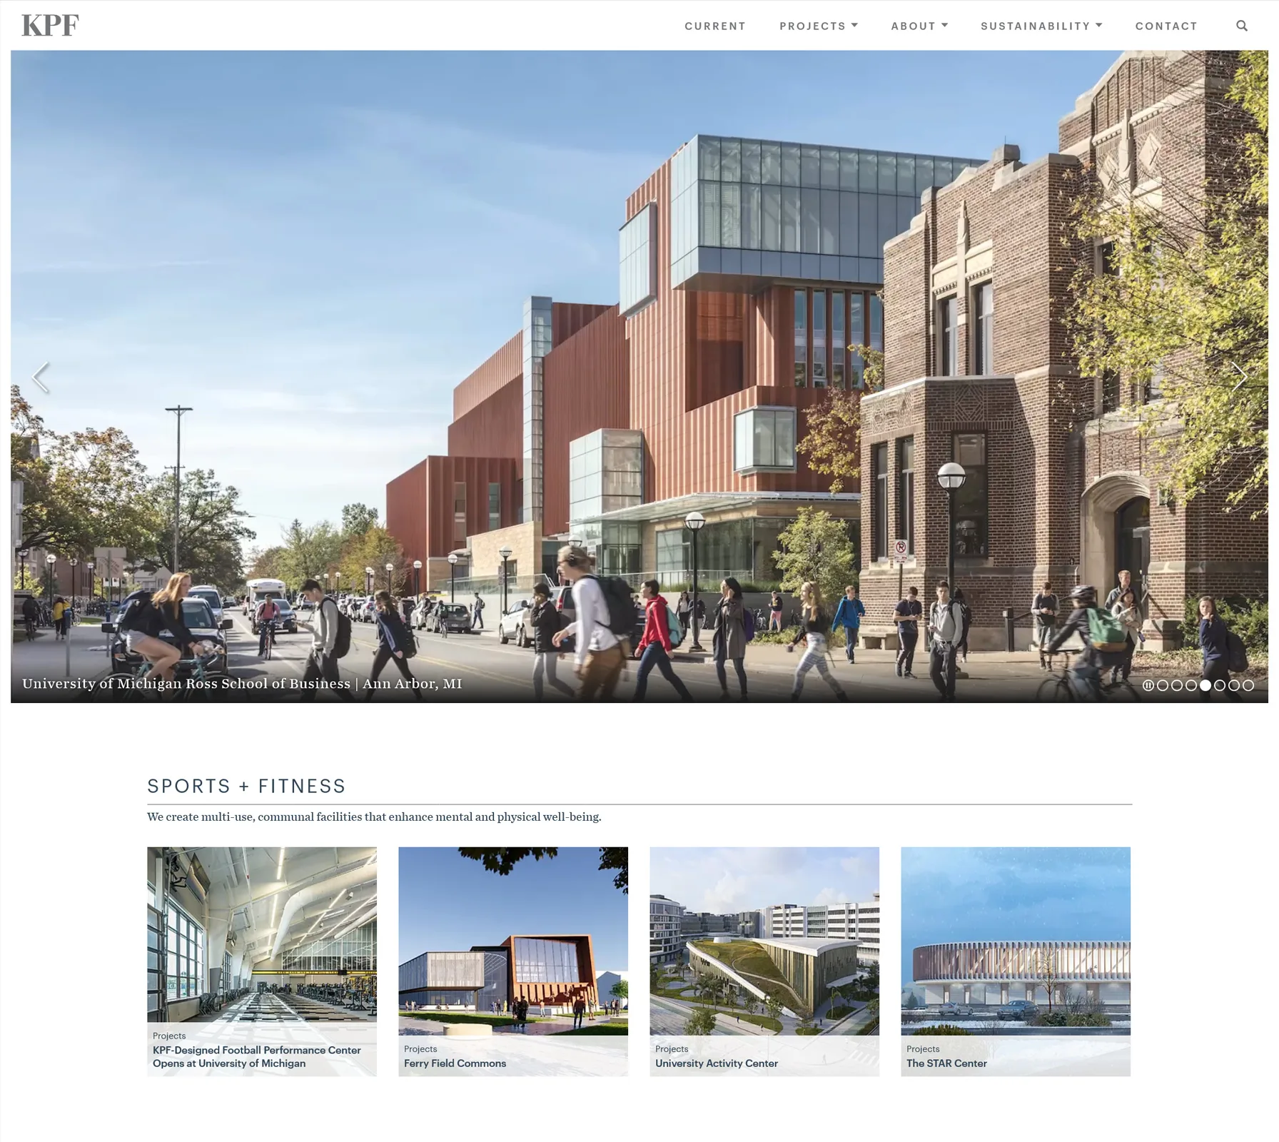Screen dimensions: 1279x1142
Task: Open the Current page in the navigation
Action: (715, 26)
